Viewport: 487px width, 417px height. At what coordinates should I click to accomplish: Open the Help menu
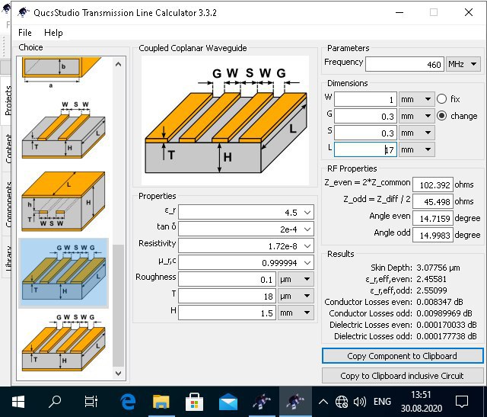click(53, 33)
